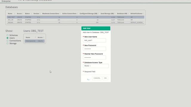191x107 pixels.
Task: Sort by Used Storage (GB) column header
Action: pyautogui.click(x=107, y=14)
